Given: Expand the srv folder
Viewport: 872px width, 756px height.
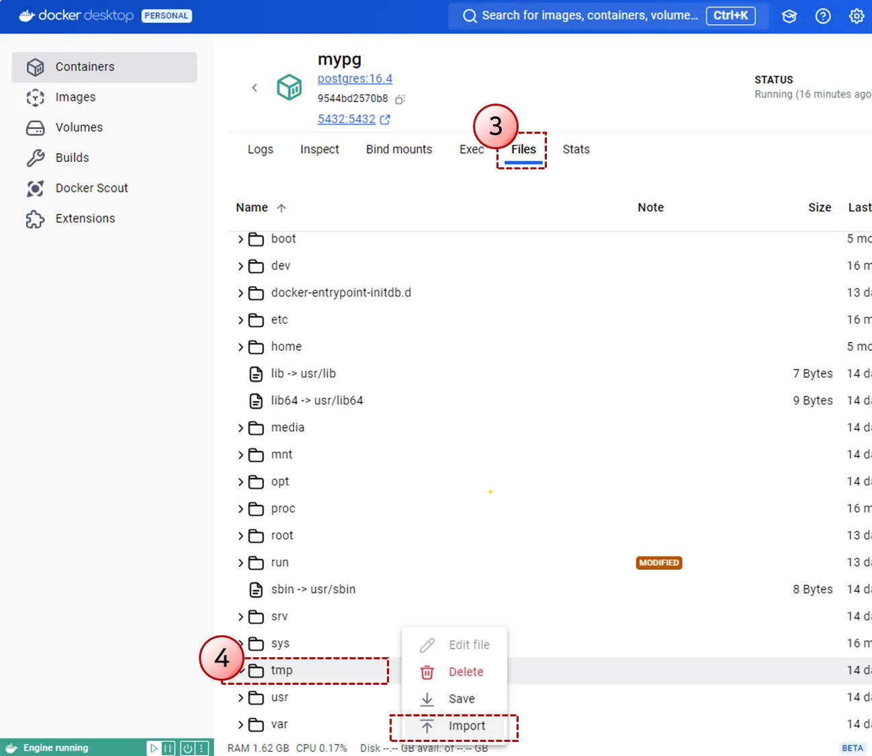Looking at the screenshot, I should click(241, 616).
